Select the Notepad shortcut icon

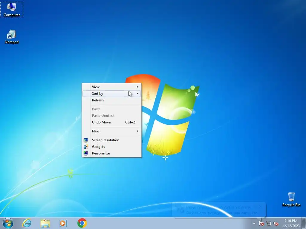click(12, 37)
